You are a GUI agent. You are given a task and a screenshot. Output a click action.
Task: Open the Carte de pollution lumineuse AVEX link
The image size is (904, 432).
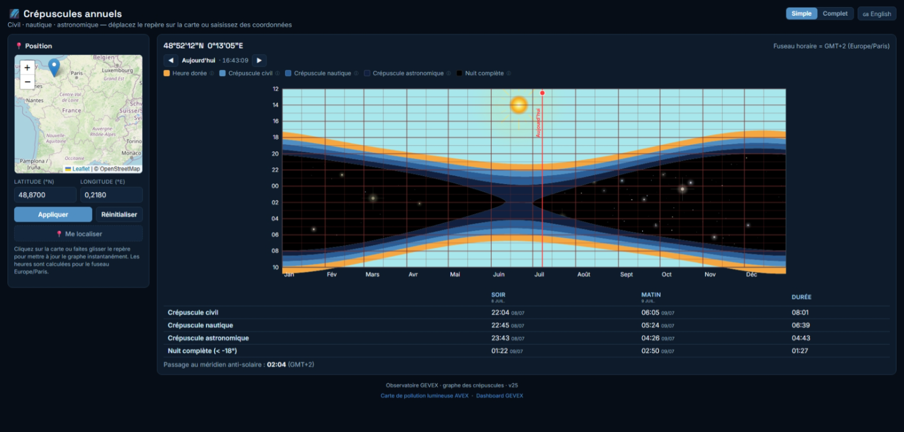[425, 395]
